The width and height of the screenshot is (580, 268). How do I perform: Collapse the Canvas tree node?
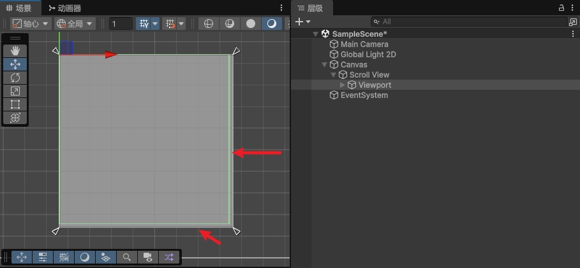(x=325, y=64)
